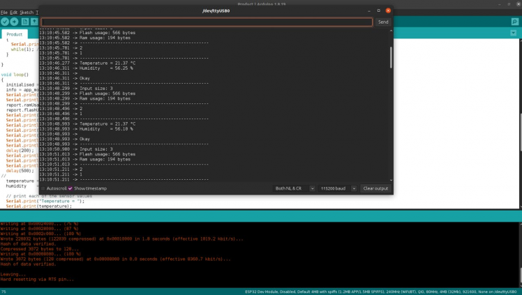Viewport: 522px width, 295px height.
Task: Uncheck the Show timestamp checkbox
Action: point(70,188)
